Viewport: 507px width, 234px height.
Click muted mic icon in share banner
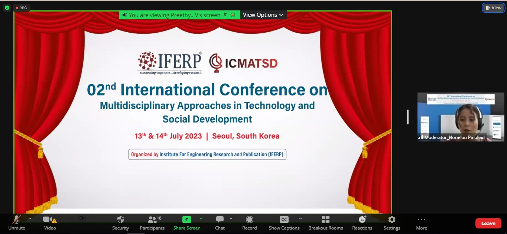tap(225, 15)
